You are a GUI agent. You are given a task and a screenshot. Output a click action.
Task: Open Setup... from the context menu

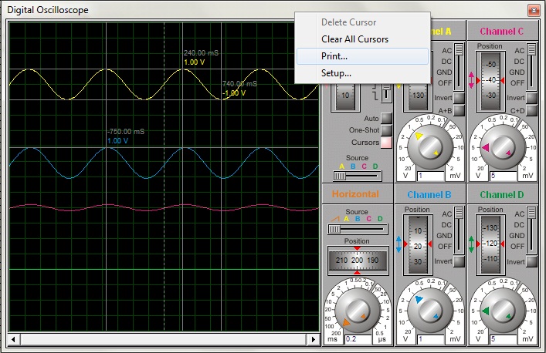tap(336, 73)
